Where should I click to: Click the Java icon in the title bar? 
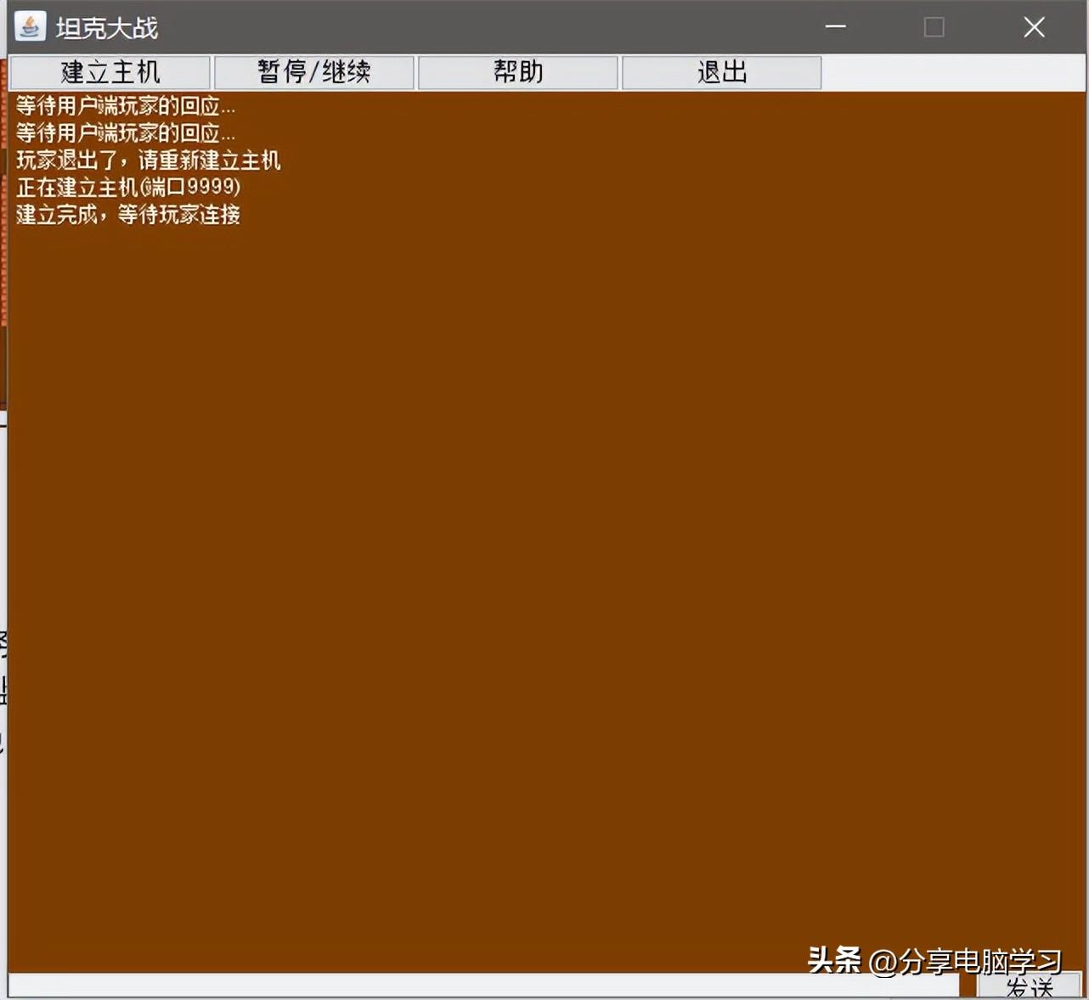tap(30, 27)
